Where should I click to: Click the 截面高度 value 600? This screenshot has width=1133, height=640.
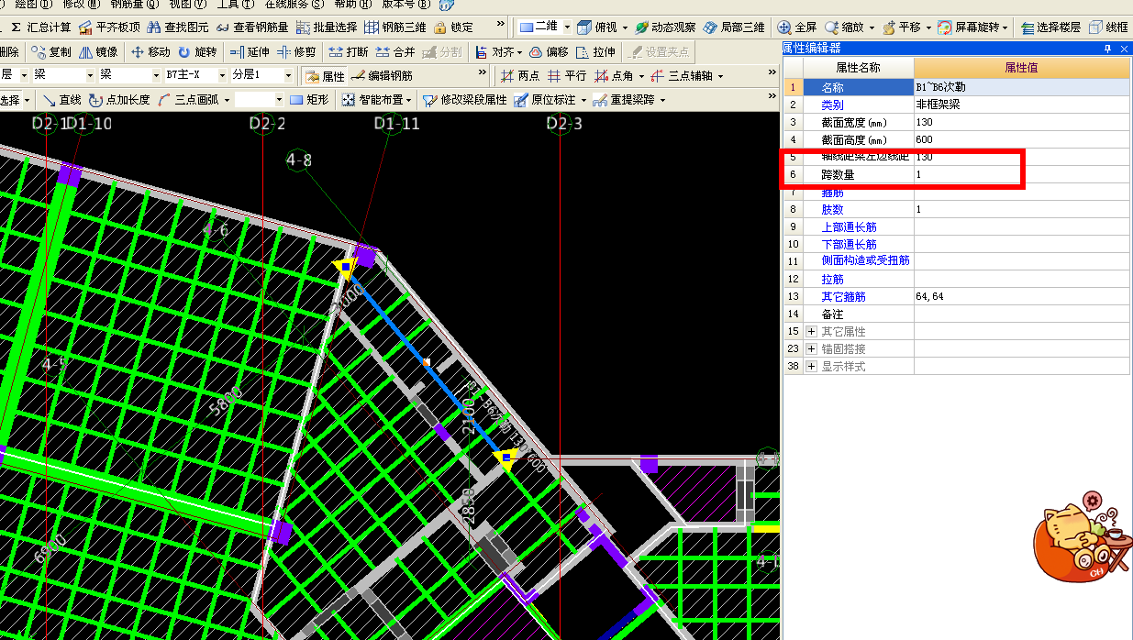coord(1022,139)
